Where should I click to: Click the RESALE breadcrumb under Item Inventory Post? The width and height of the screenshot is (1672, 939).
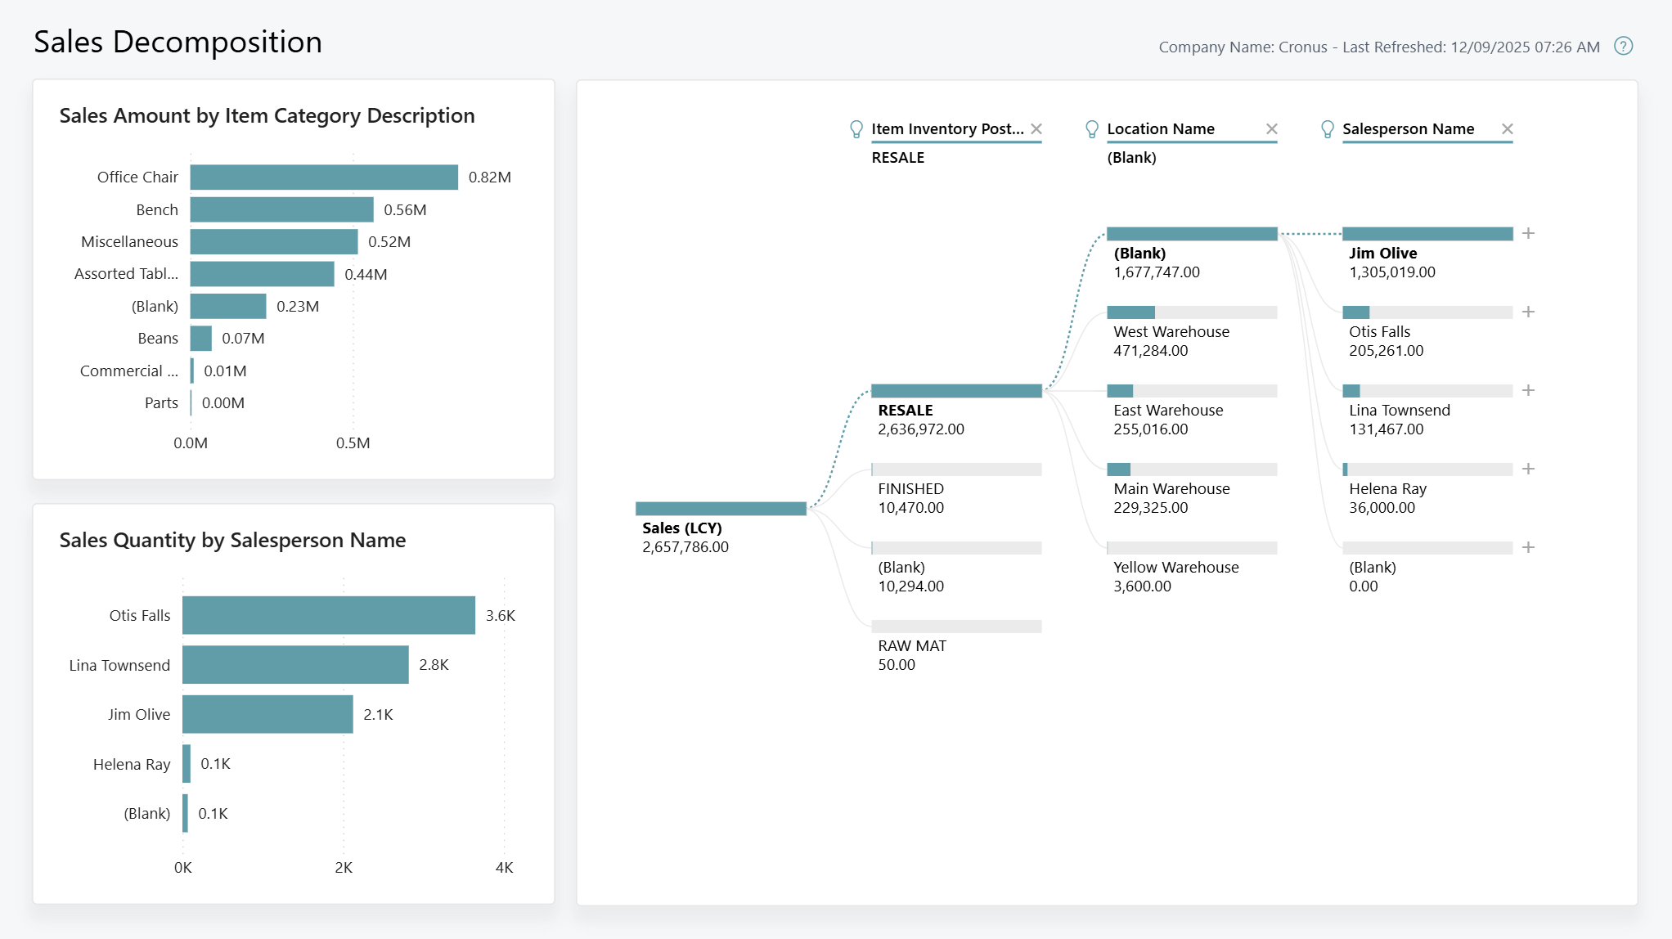[x=897, y=157]
